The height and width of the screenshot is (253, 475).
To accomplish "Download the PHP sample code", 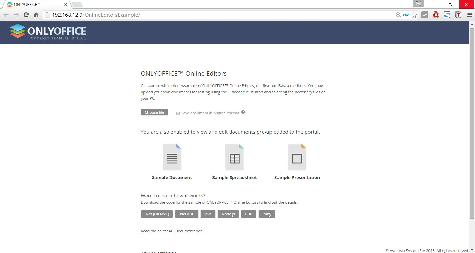I will pos(249,214).
